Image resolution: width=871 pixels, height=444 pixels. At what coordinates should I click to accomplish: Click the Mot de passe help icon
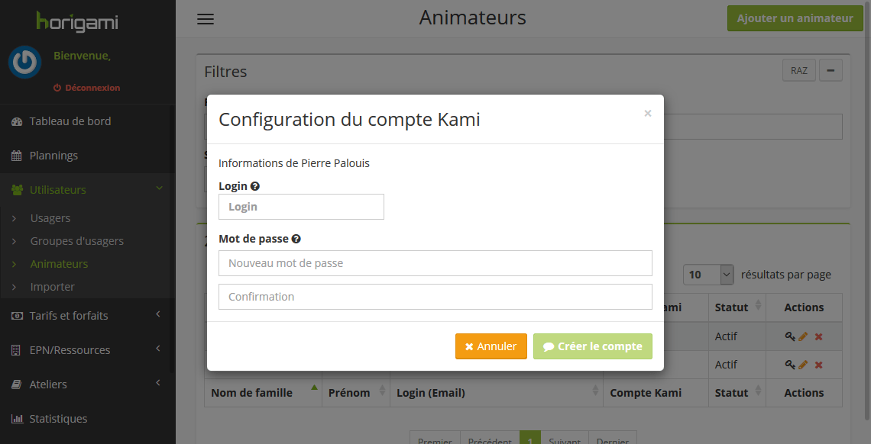[x=296, y=239]
